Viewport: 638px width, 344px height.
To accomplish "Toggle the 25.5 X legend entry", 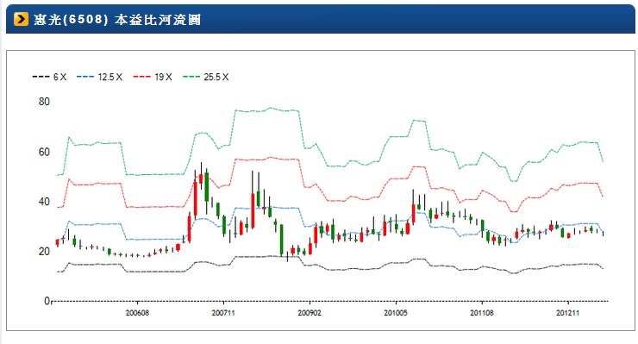I will [x=205, y=77].
